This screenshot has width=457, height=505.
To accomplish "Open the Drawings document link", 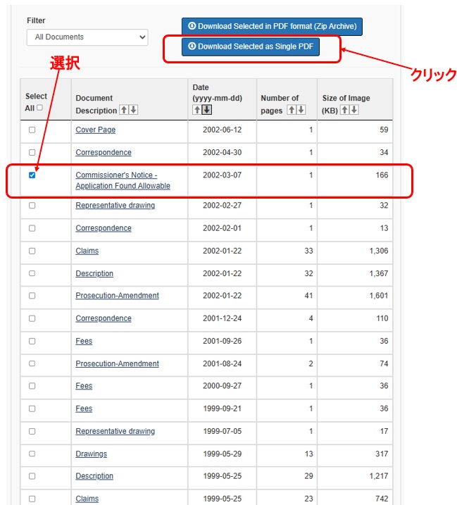I will [x=91, y=454].
